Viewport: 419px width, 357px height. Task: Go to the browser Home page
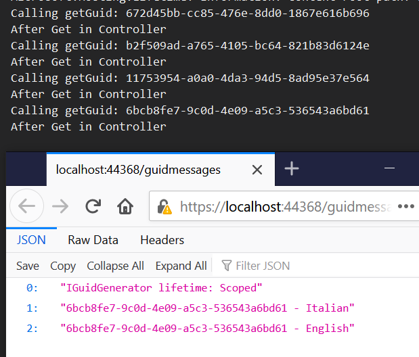[125, 206]
